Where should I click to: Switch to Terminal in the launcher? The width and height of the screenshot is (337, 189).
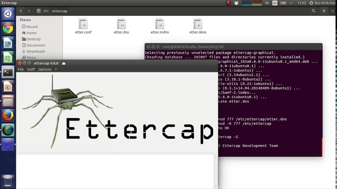tap(8, 72)
